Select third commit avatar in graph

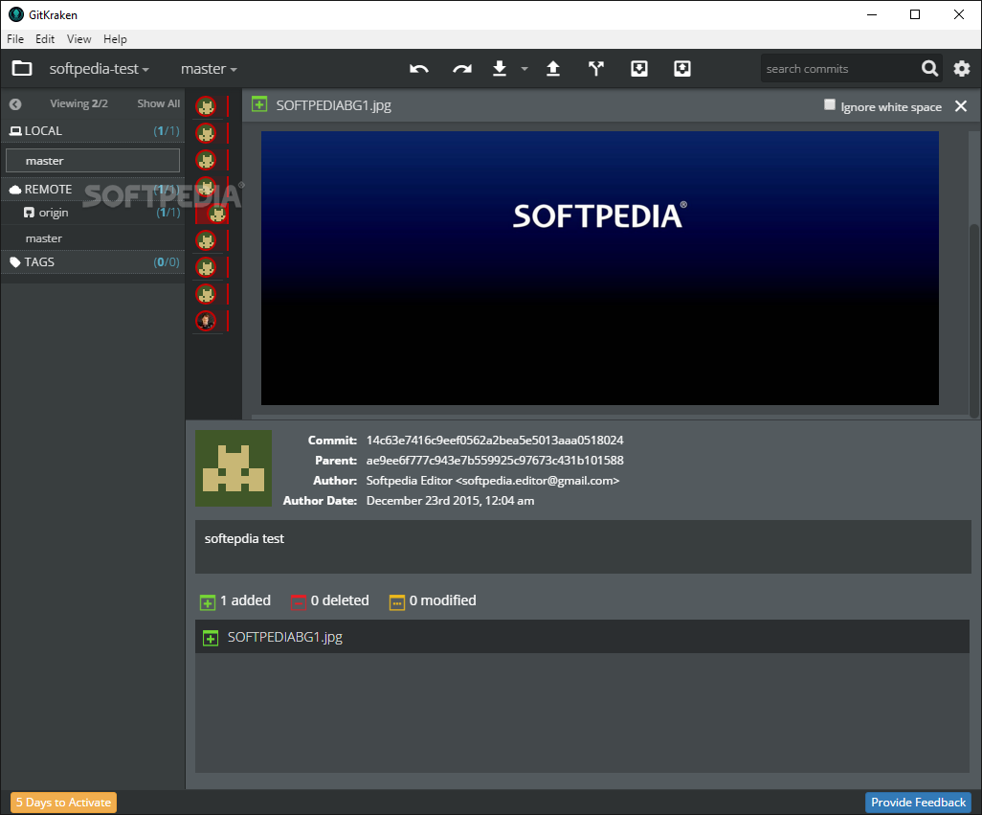pyautogui.click(x=206, y=160)
